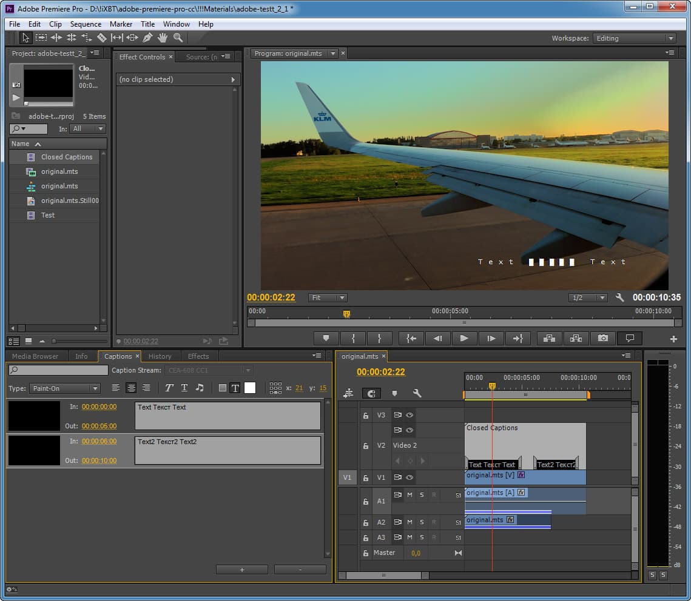Open the Sequence menu
The height and width of the screenshot is (601, 691).
pos(86,24)
